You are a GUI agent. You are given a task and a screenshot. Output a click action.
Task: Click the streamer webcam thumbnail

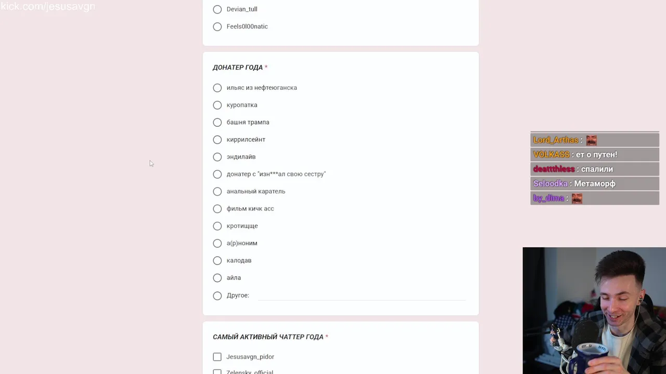(x=594, y=311)
